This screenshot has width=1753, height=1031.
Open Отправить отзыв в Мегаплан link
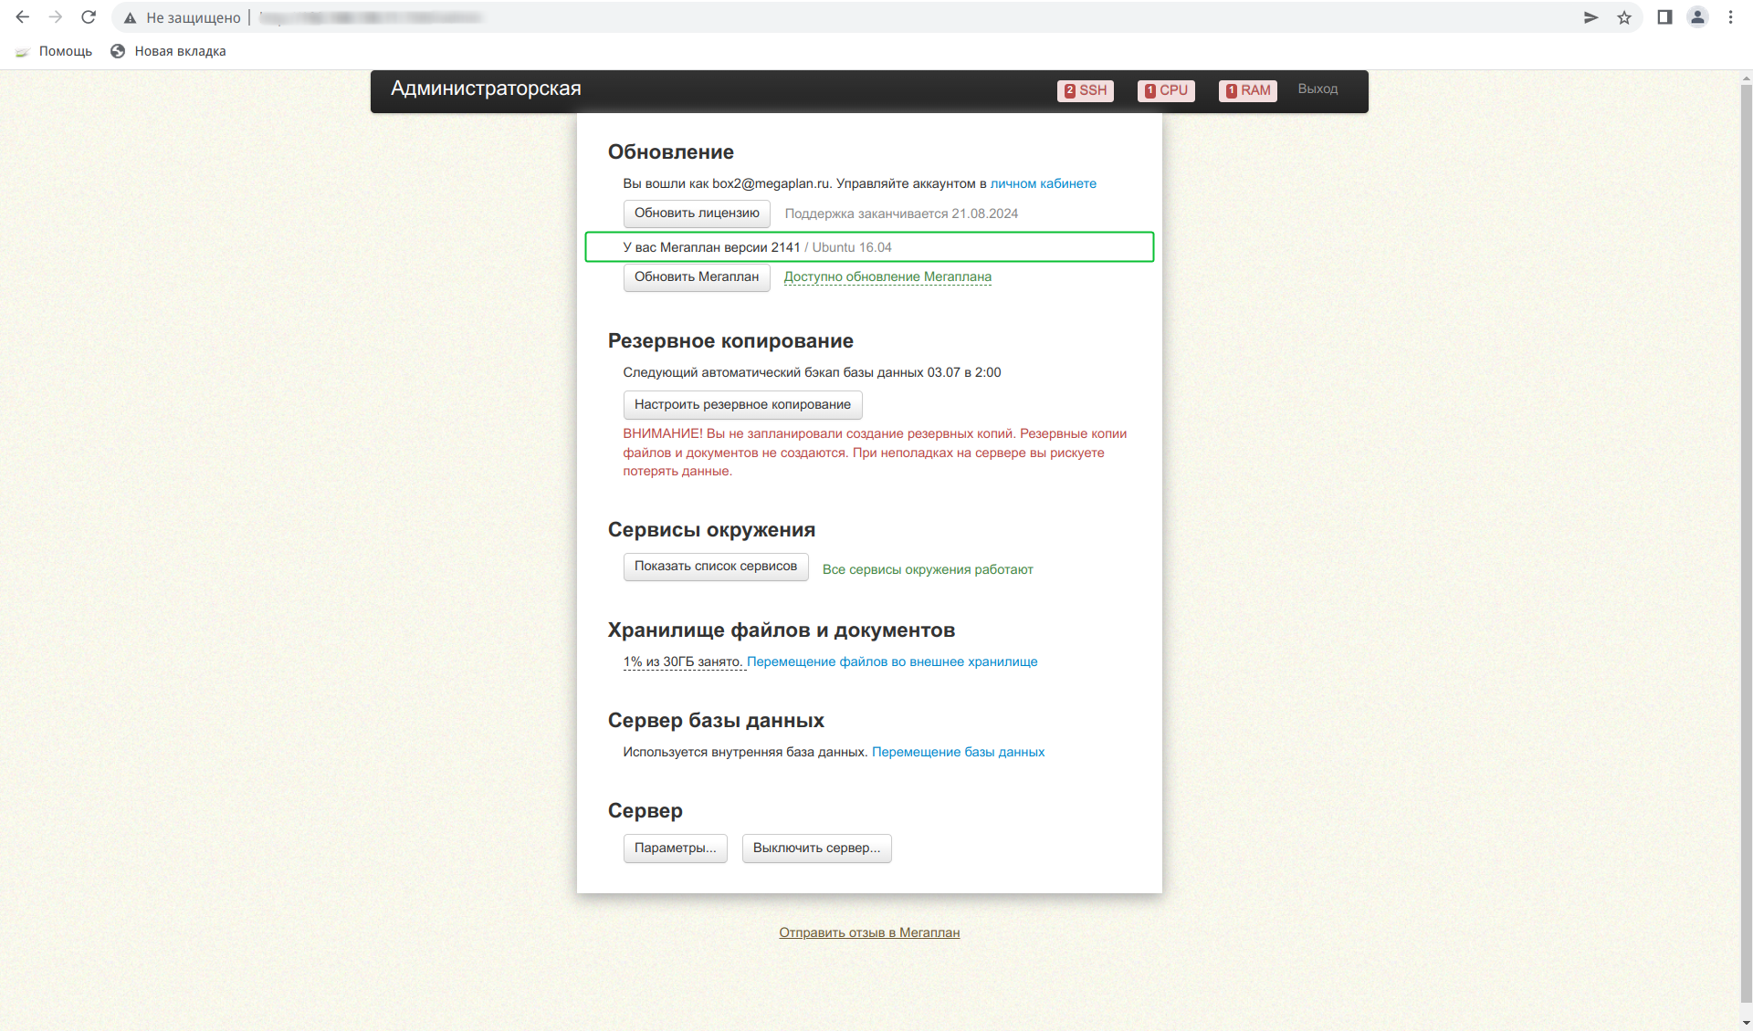869,932
